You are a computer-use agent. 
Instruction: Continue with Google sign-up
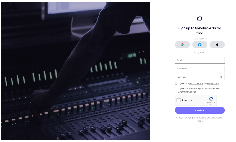point(182,44)
